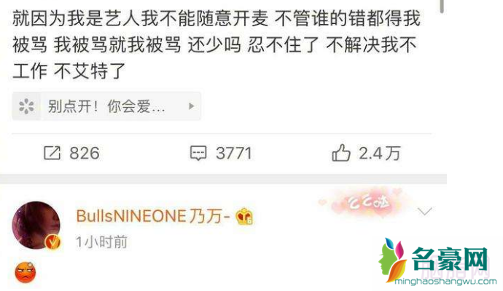Click the 2.4万 likes count
The image size is (503, 291).
tap(380, 153)
